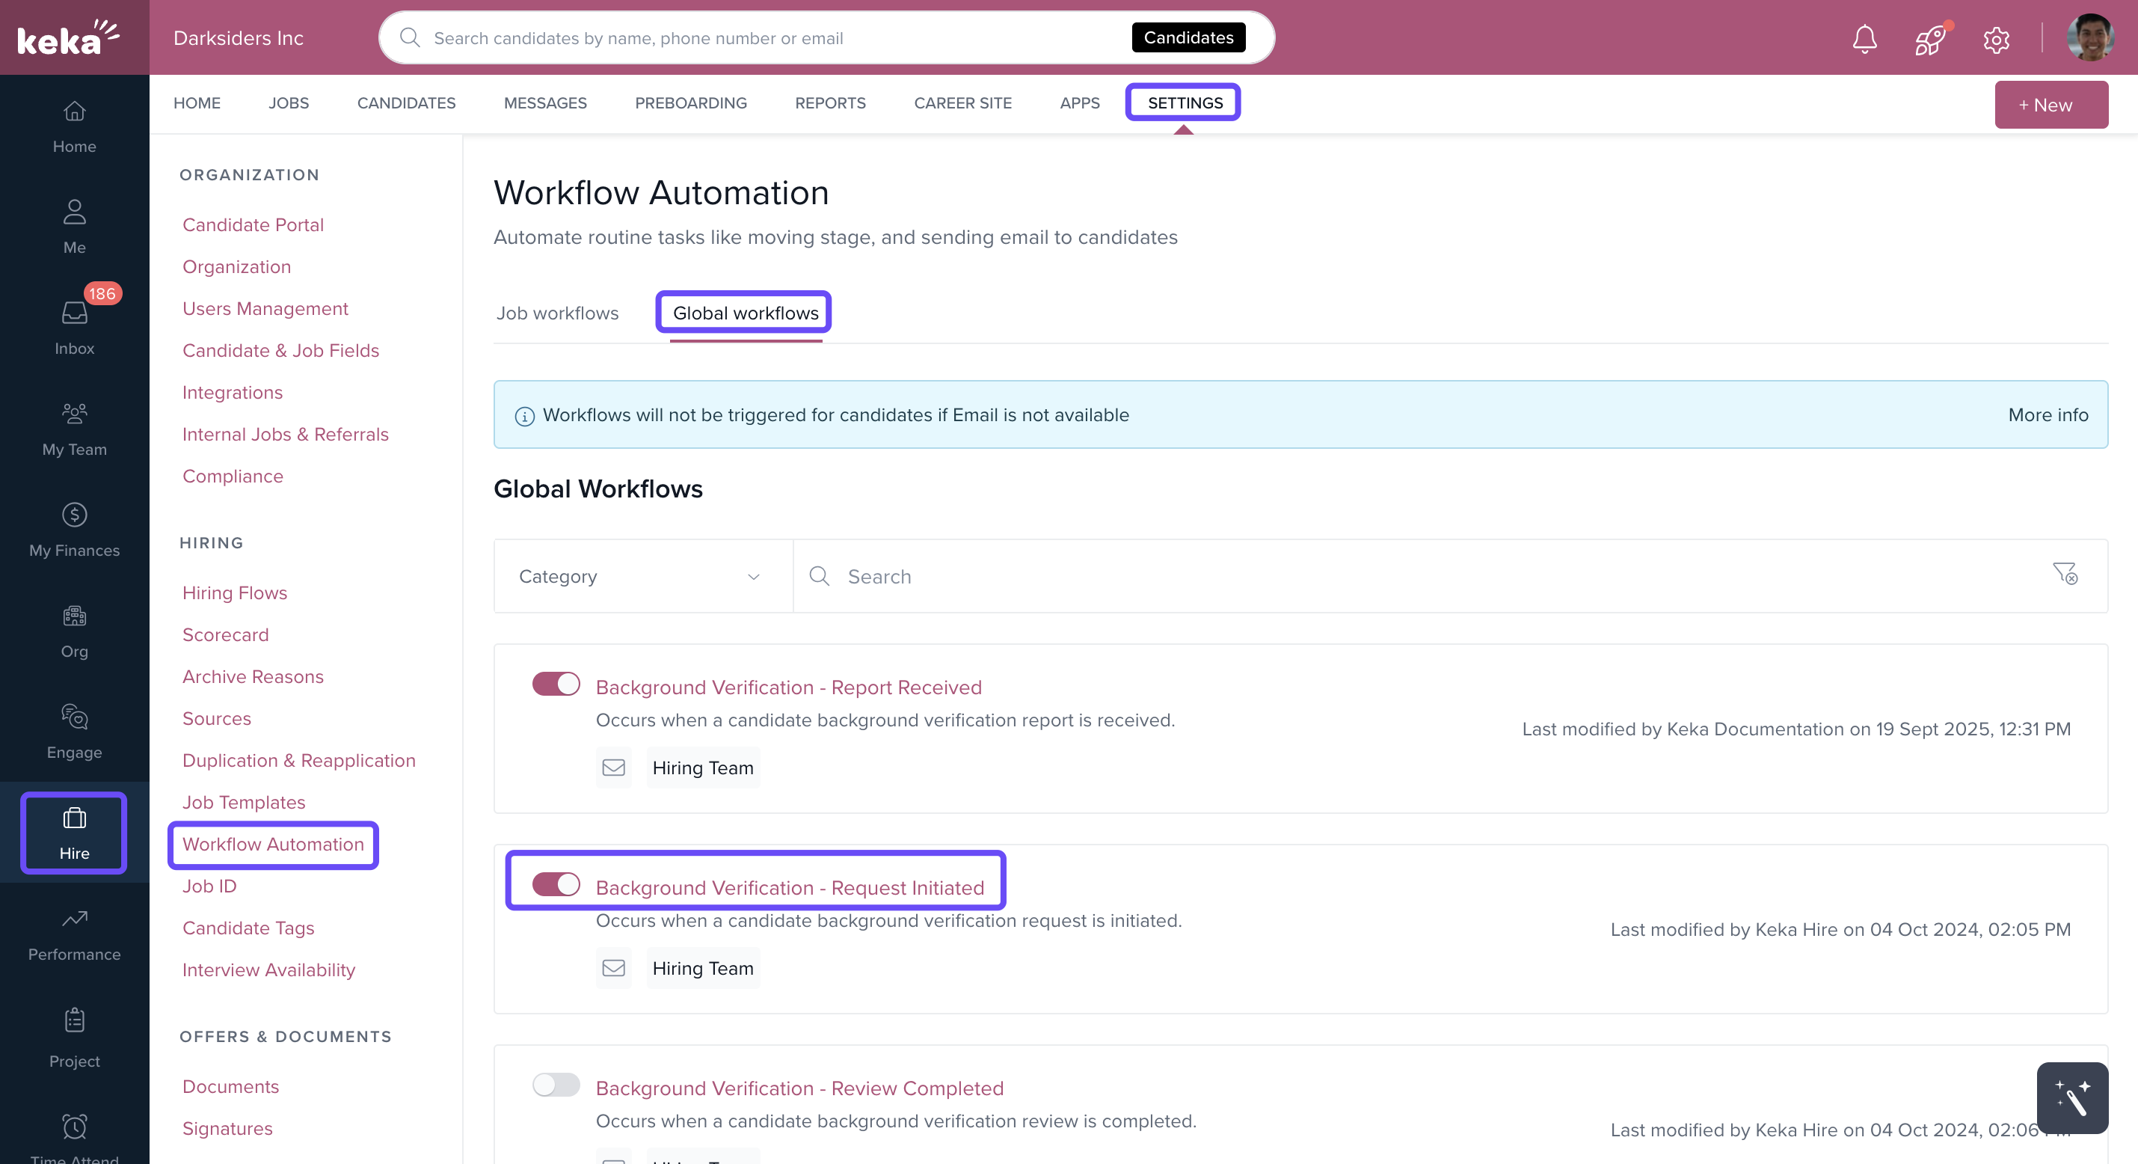
Task: Switch to the Job workflows tab
Action: 557,313
